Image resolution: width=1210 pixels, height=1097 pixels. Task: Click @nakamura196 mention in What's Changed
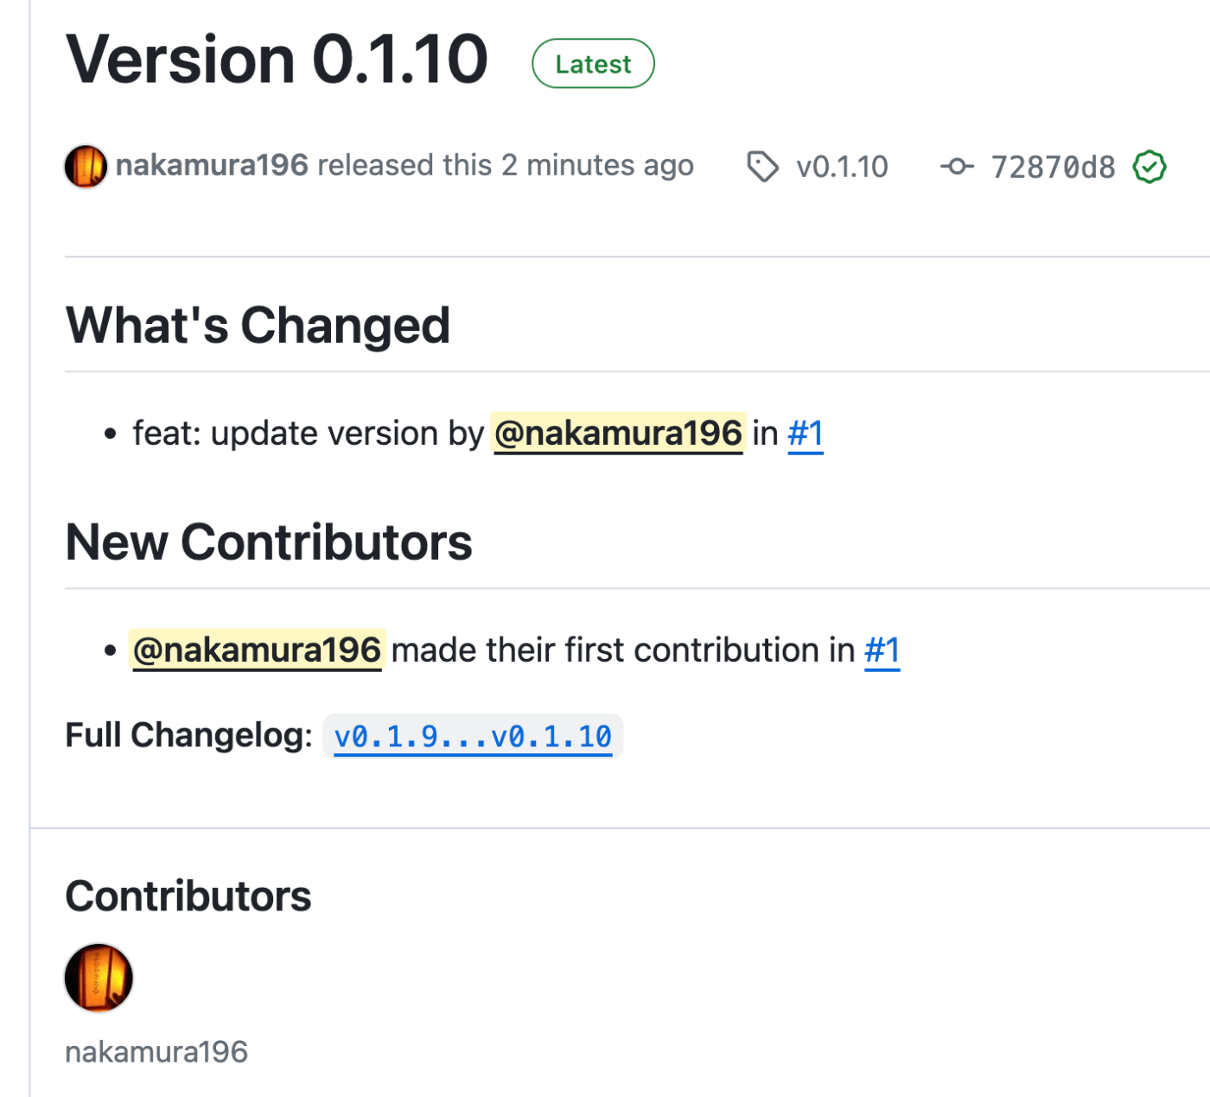point(618,433)
